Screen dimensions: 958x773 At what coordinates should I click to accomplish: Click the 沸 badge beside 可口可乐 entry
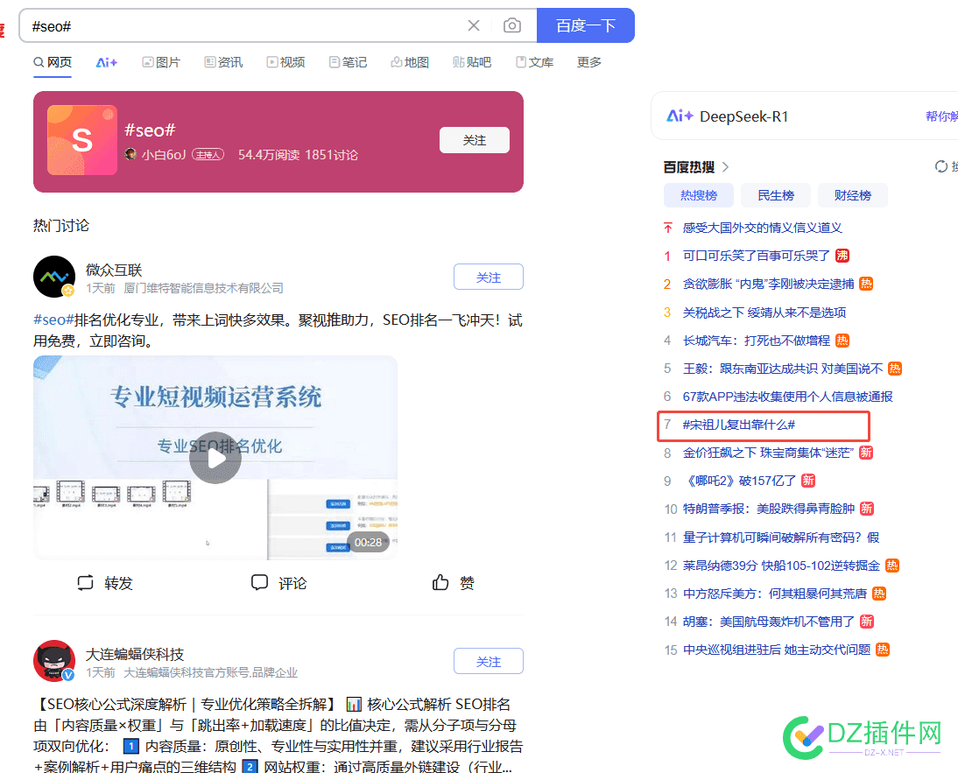842,256
